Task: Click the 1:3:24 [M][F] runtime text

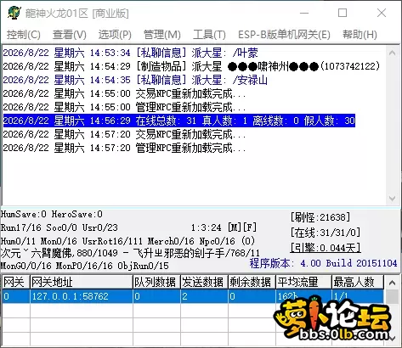Action: pos(224,227)
